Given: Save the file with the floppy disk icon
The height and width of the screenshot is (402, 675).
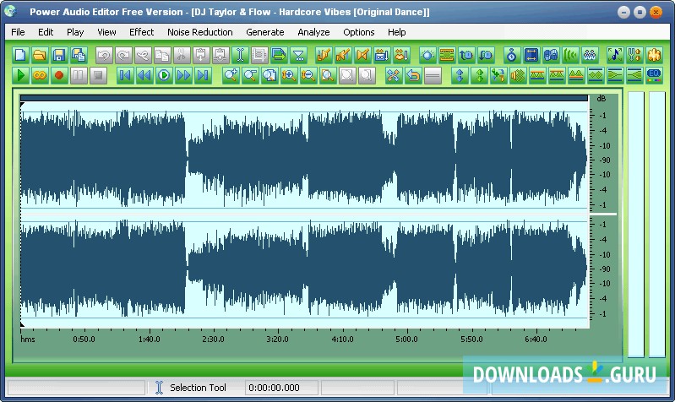Looking at the screenshot, I should (x=59, y=55).
